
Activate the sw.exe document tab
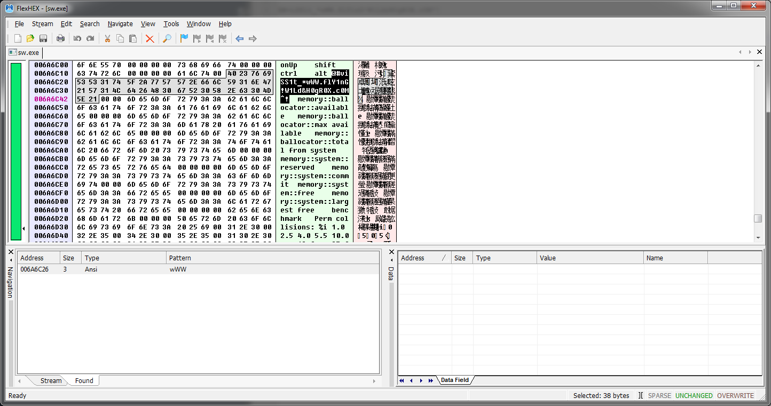tap(25, 52)
